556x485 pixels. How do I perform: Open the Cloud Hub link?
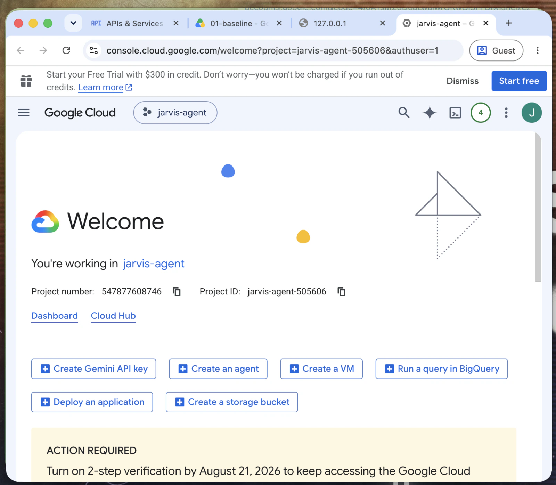[x=113, y=316]
